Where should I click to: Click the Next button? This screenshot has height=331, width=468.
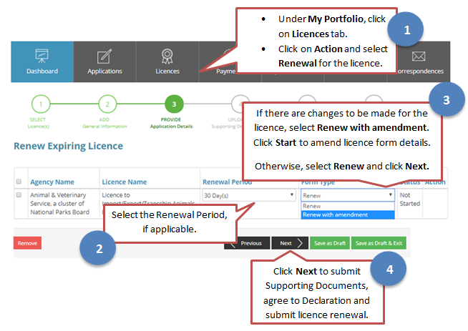290,243
